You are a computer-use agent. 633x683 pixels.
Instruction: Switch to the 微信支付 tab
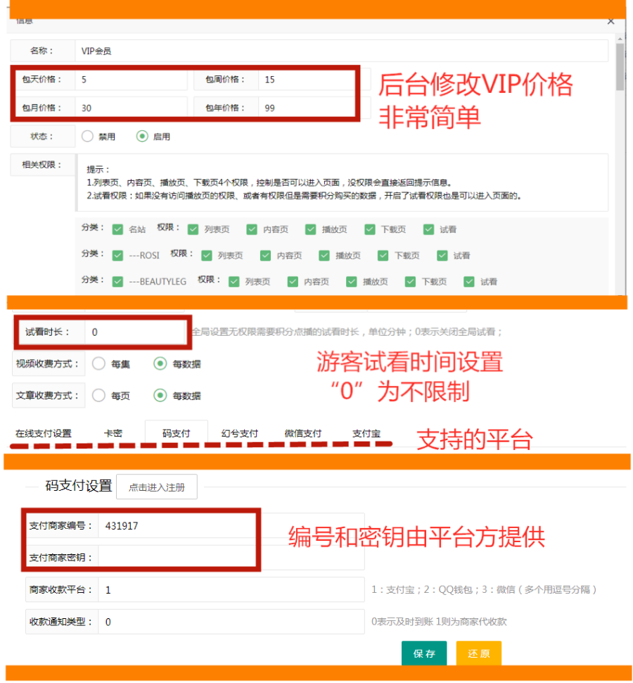[303, 434]
